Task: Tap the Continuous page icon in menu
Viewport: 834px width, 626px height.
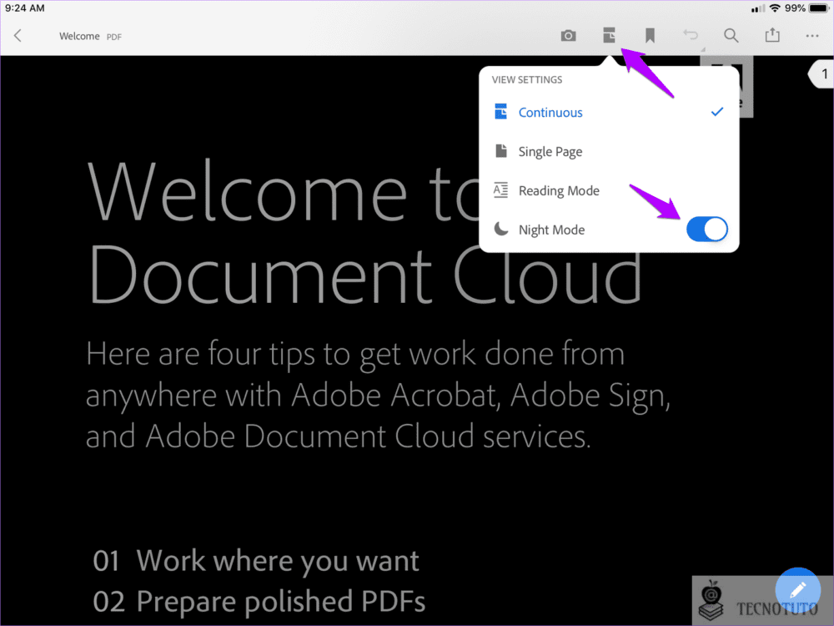Action: [500, 112]
